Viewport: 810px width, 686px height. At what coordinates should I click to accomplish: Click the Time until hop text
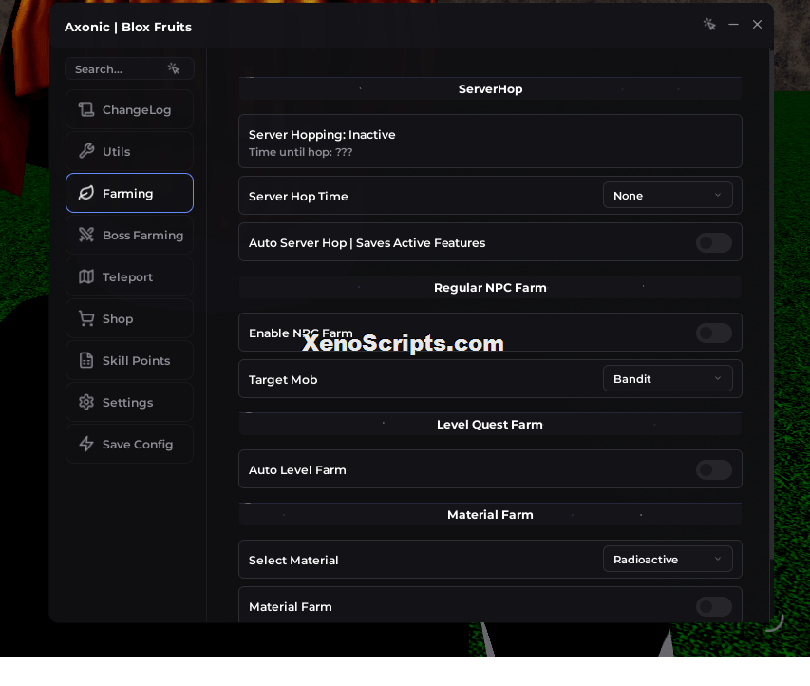(x=301, y=152)
